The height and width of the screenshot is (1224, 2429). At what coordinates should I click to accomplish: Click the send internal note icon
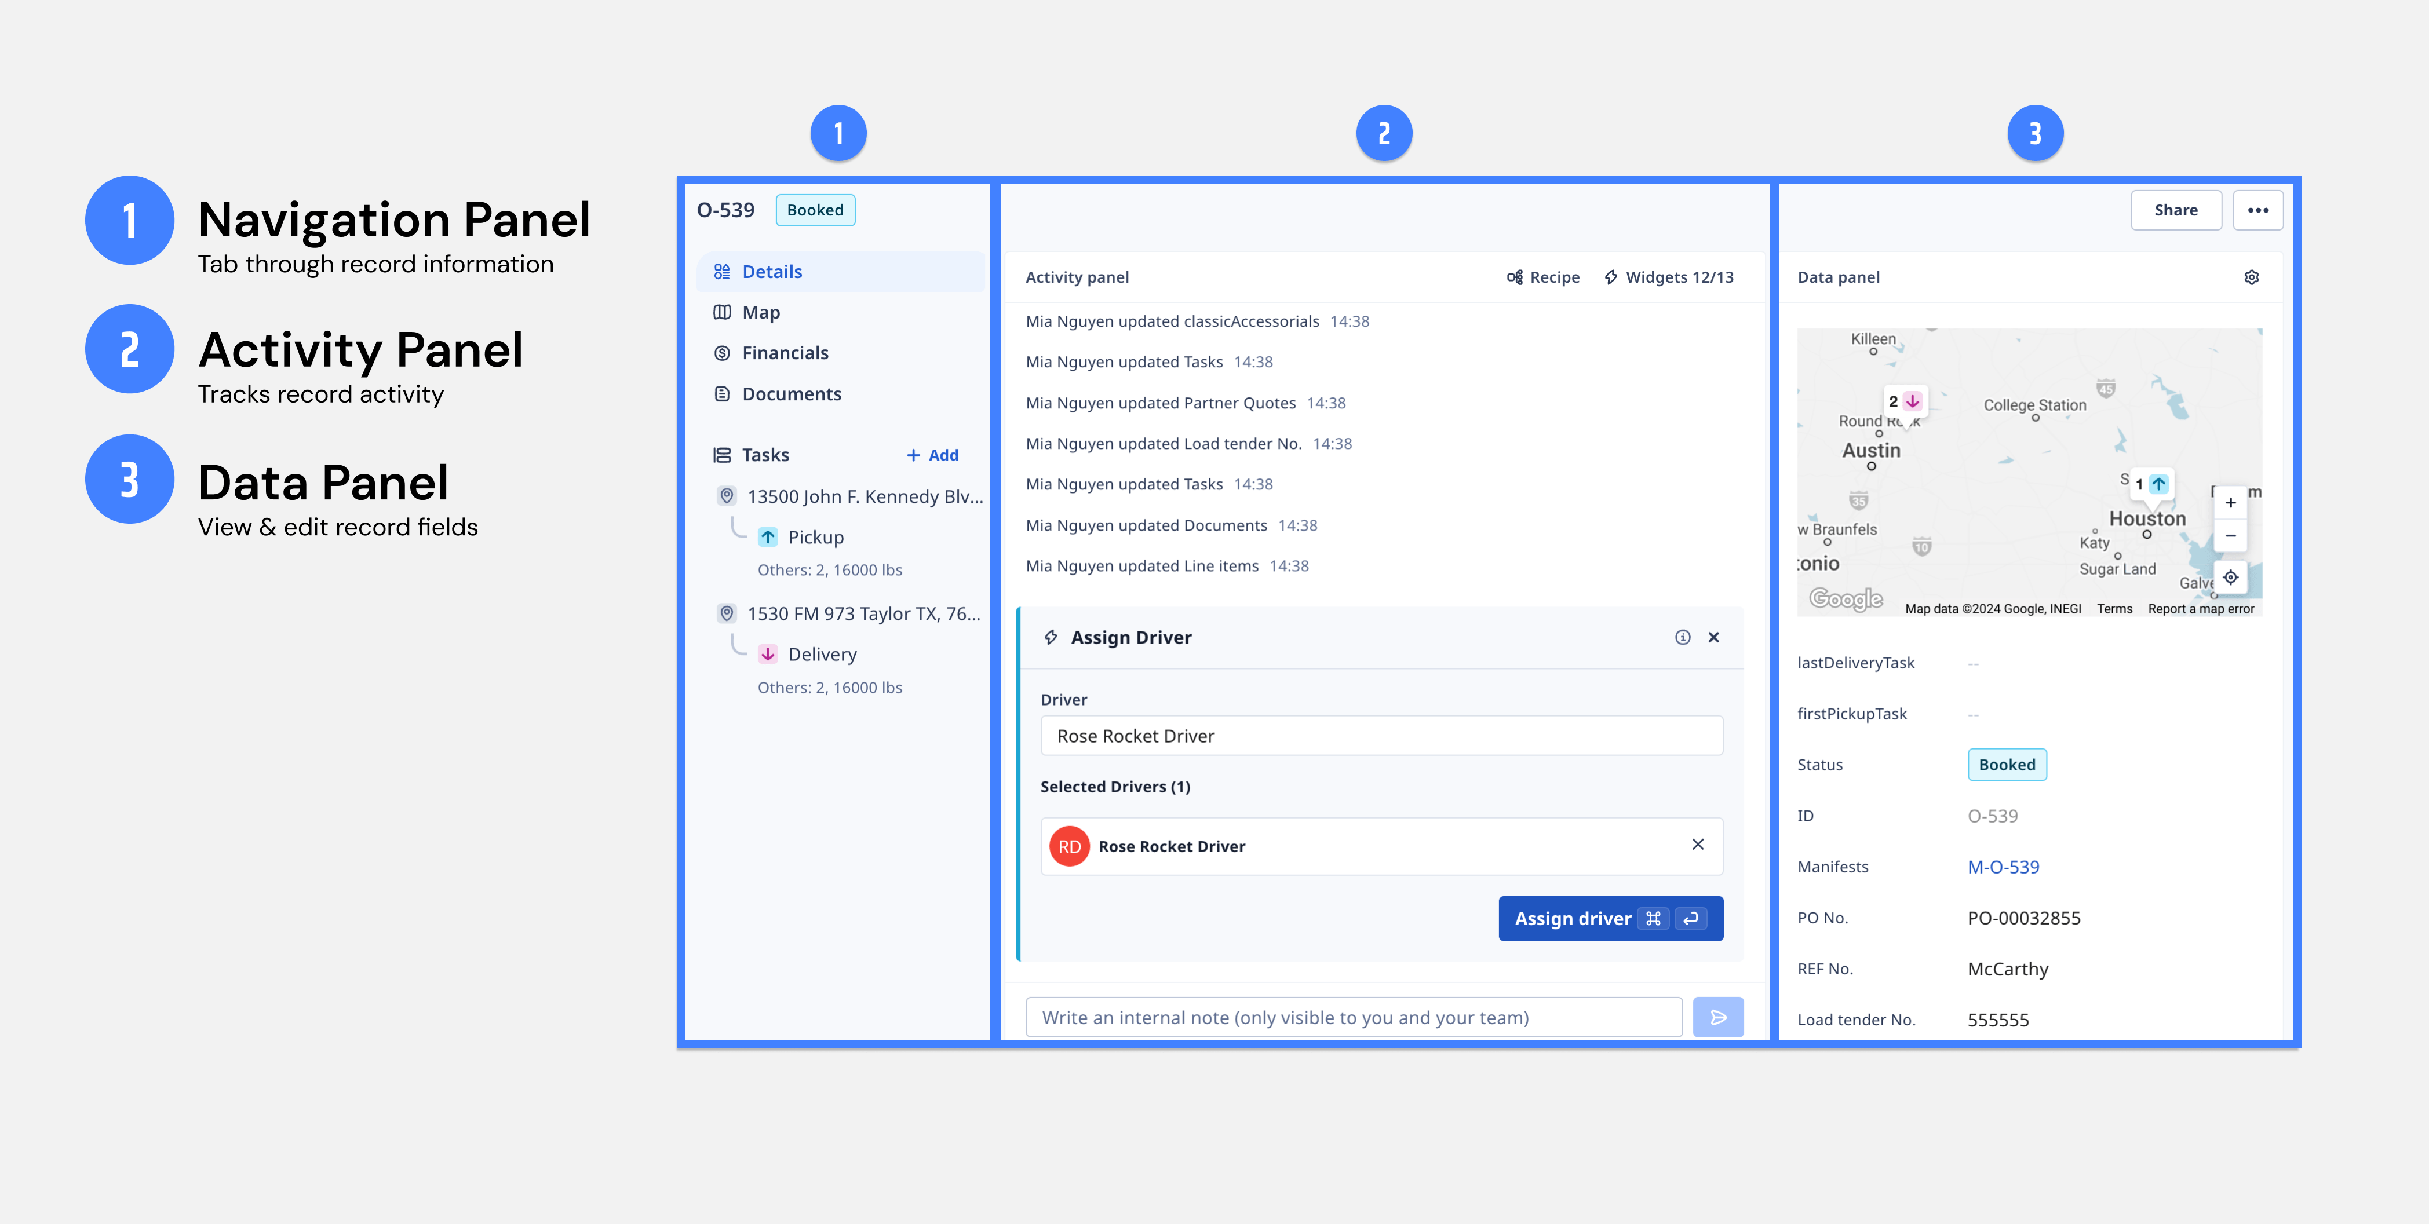[x=1718, y=1017]
